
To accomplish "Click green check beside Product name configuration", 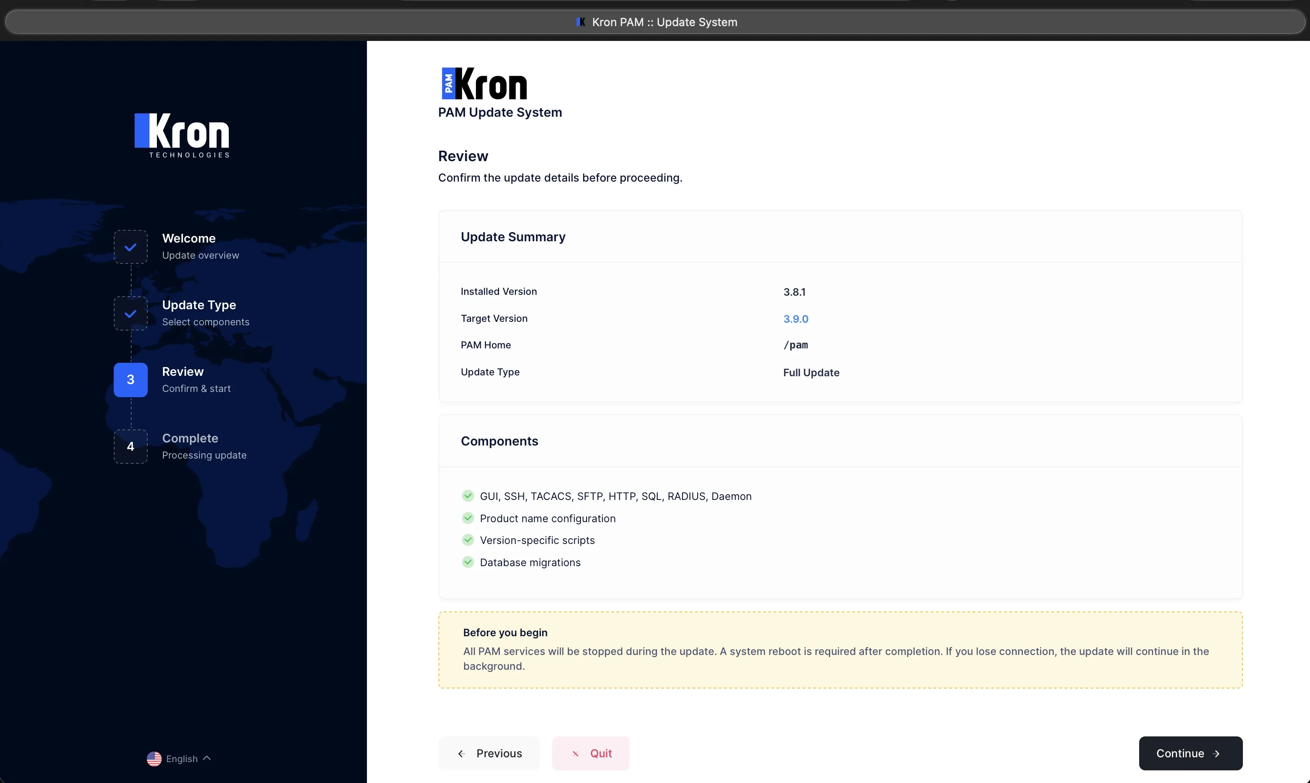I will 468,518.
